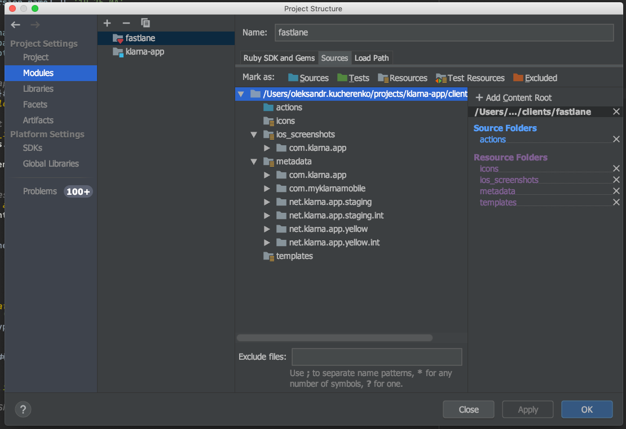Add a new module with plus icon
Screen dimensions: 626x429
[x=107, y=23]
